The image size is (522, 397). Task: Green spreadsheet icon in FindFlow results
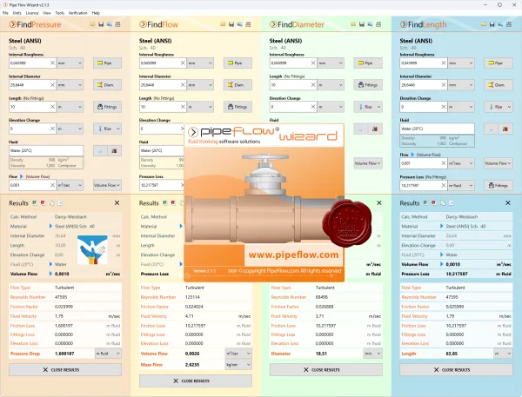pos(164,202)
